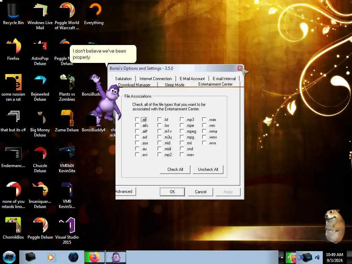Select Zuma Deluxe desktop icon
Image resolution: width=352 pixels, height=264 pixels.
pyautogui.click(x=67, y=121)
